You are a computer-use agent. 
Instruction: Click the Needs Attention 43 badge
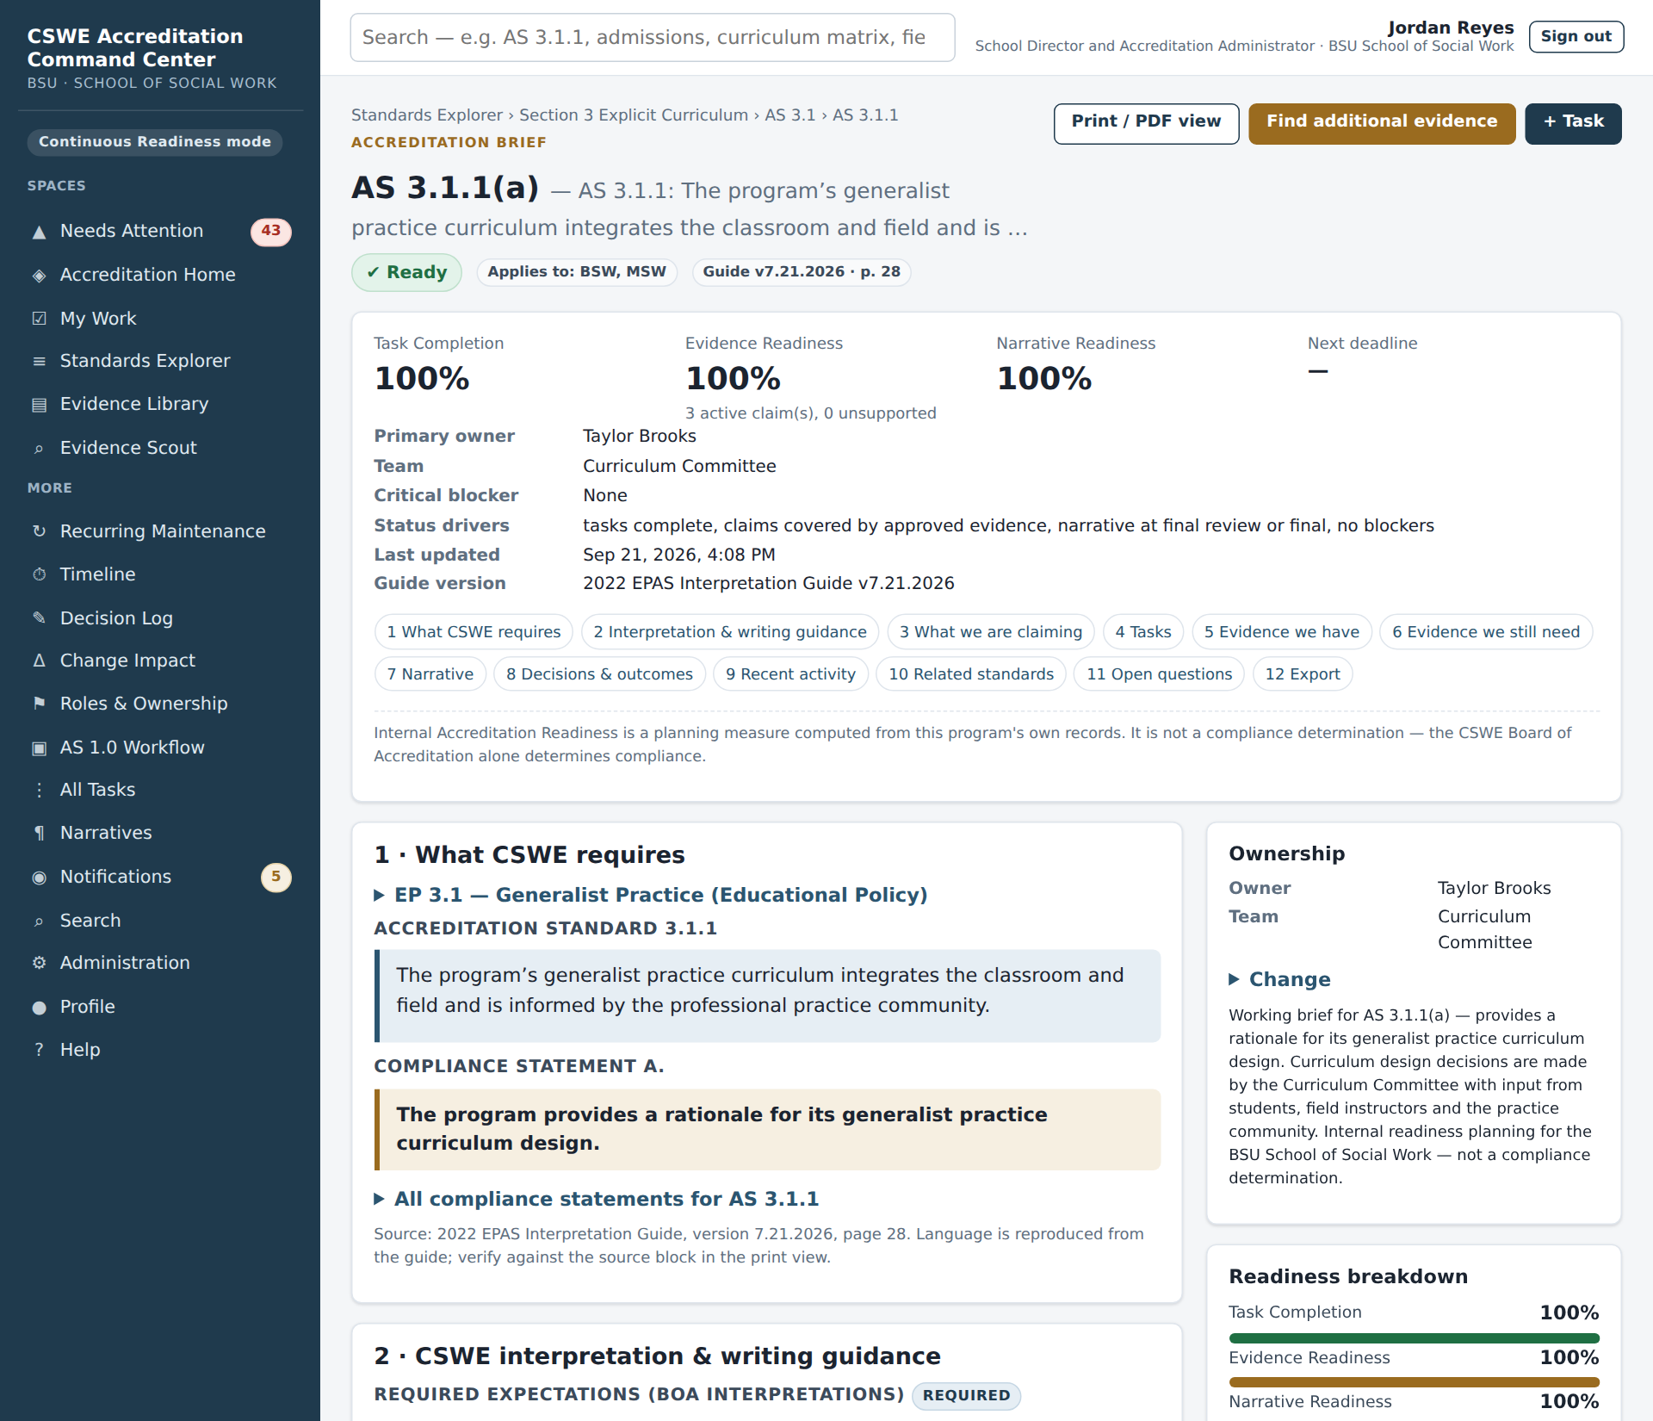pyautogui.click(x=271, y=231)
